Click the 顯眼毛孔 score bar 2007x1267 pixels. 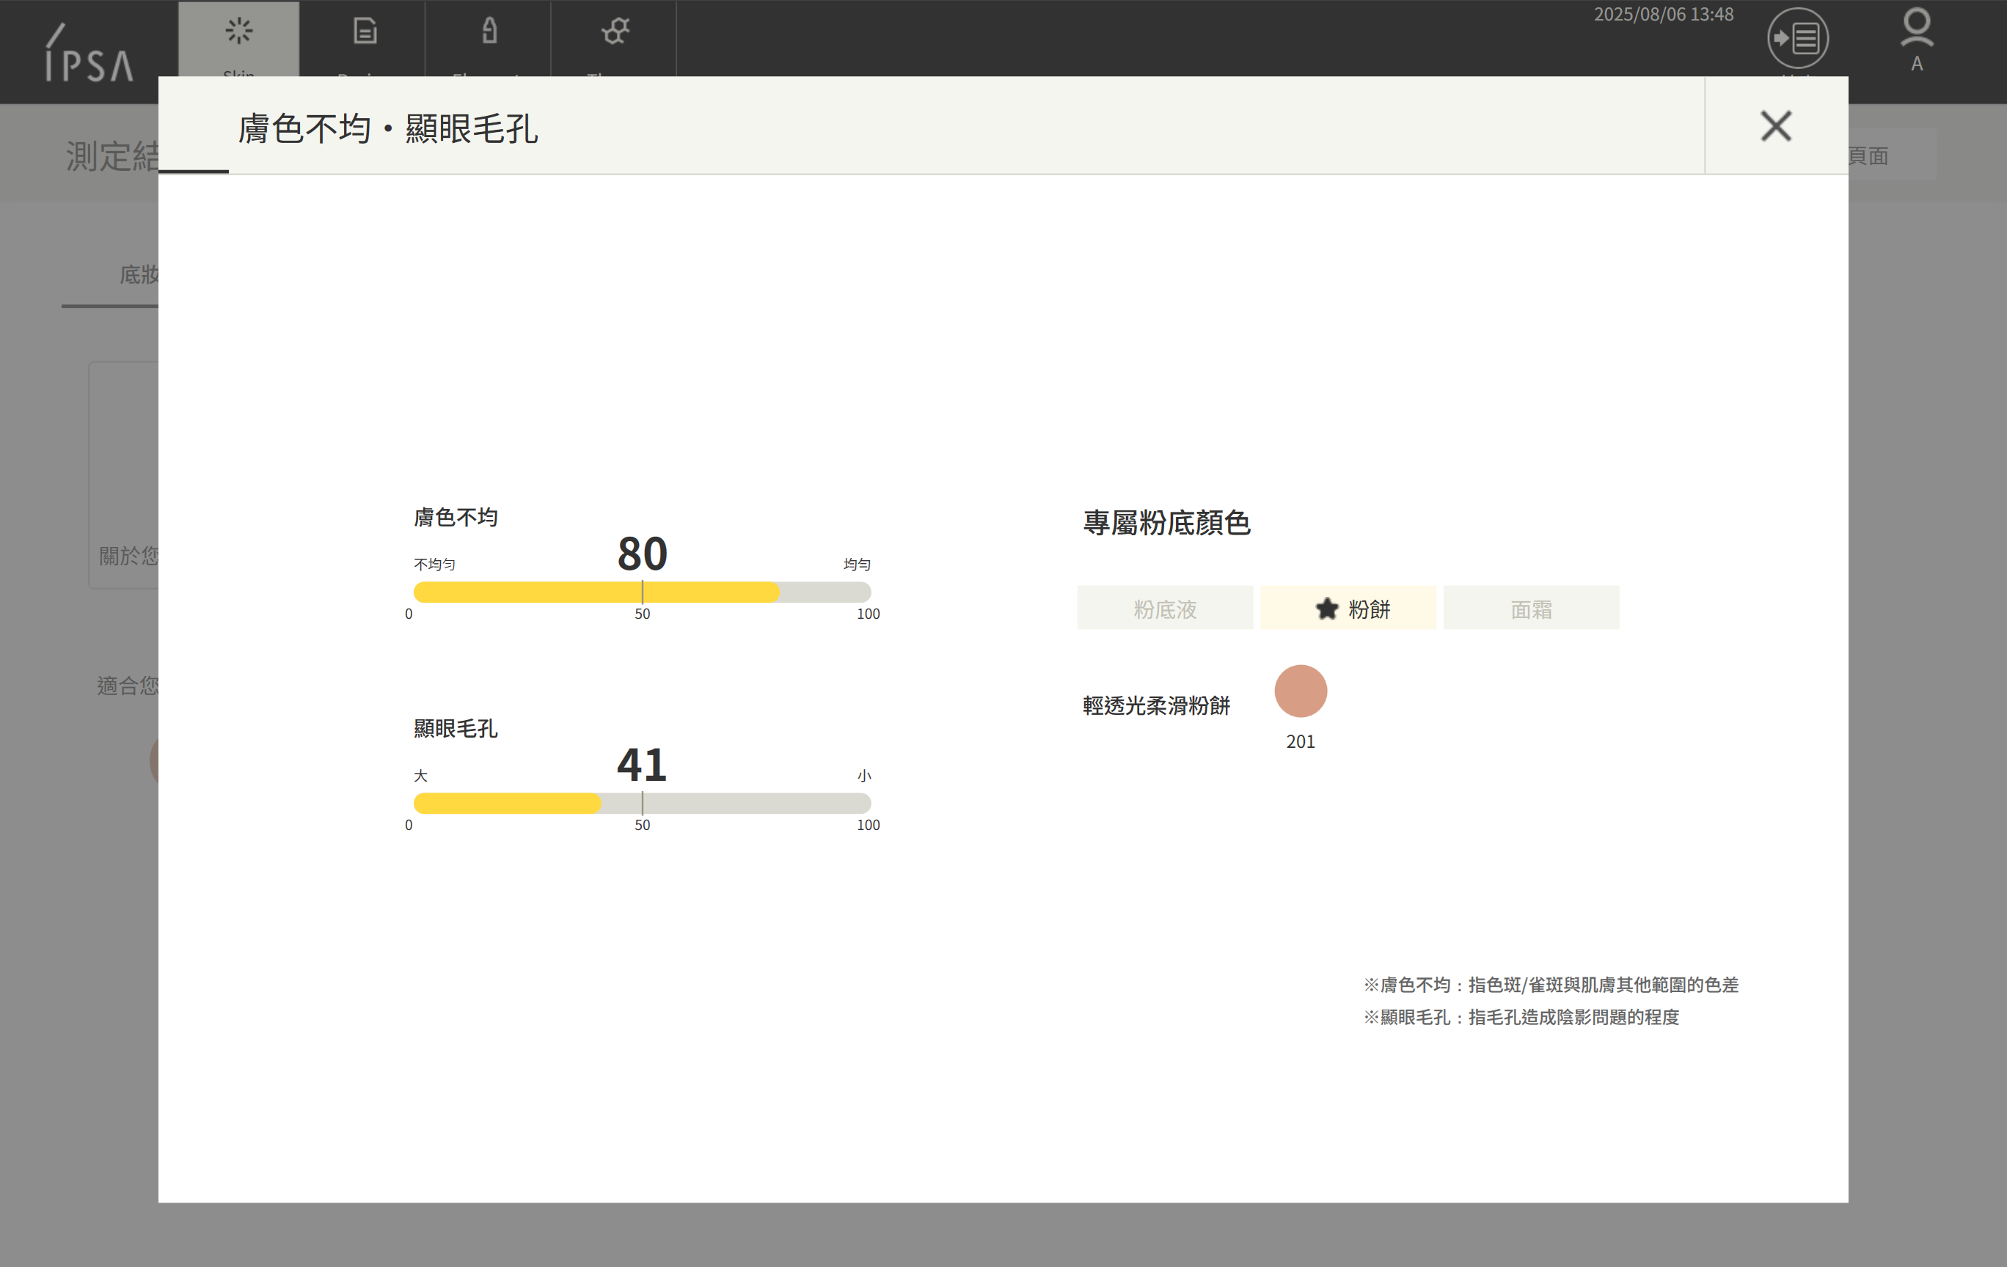click(642, 803)
